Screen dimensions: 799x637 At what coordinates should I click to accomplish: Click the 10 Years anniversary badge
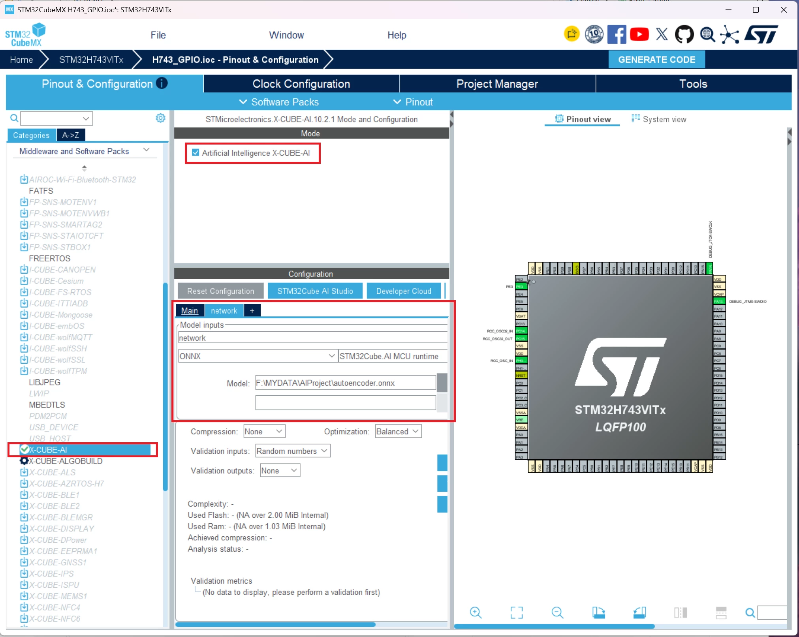(x=594, y=34)
